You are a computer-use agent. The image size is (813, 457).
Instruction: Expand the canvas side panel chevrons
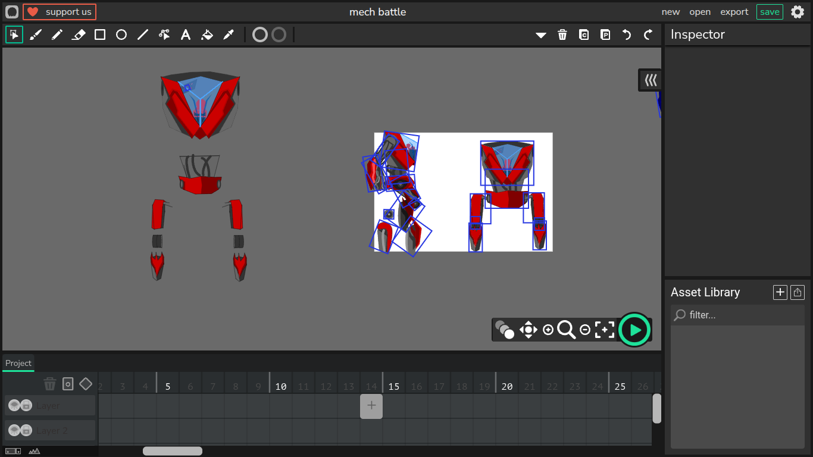(651, 80)
